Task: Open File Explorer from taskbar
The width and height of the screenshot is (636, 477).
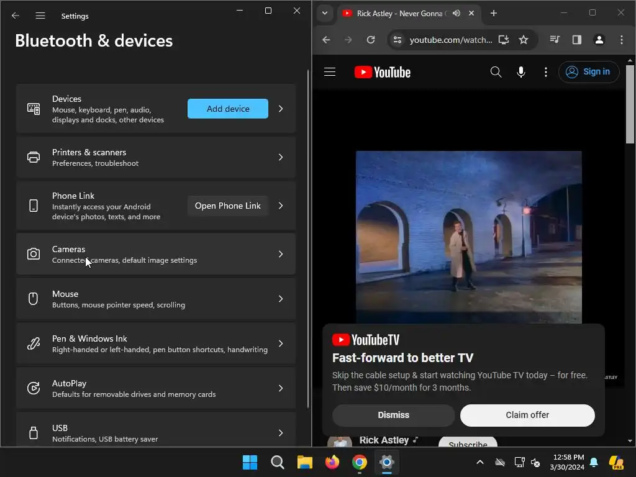Action: coord(304,462)
